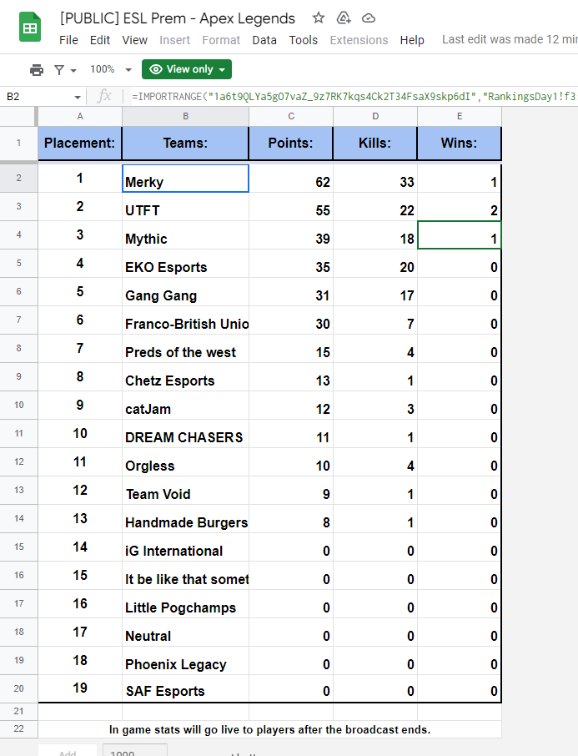Click the Kills: header cell
The image size is (578, 756).
(375, 144)
